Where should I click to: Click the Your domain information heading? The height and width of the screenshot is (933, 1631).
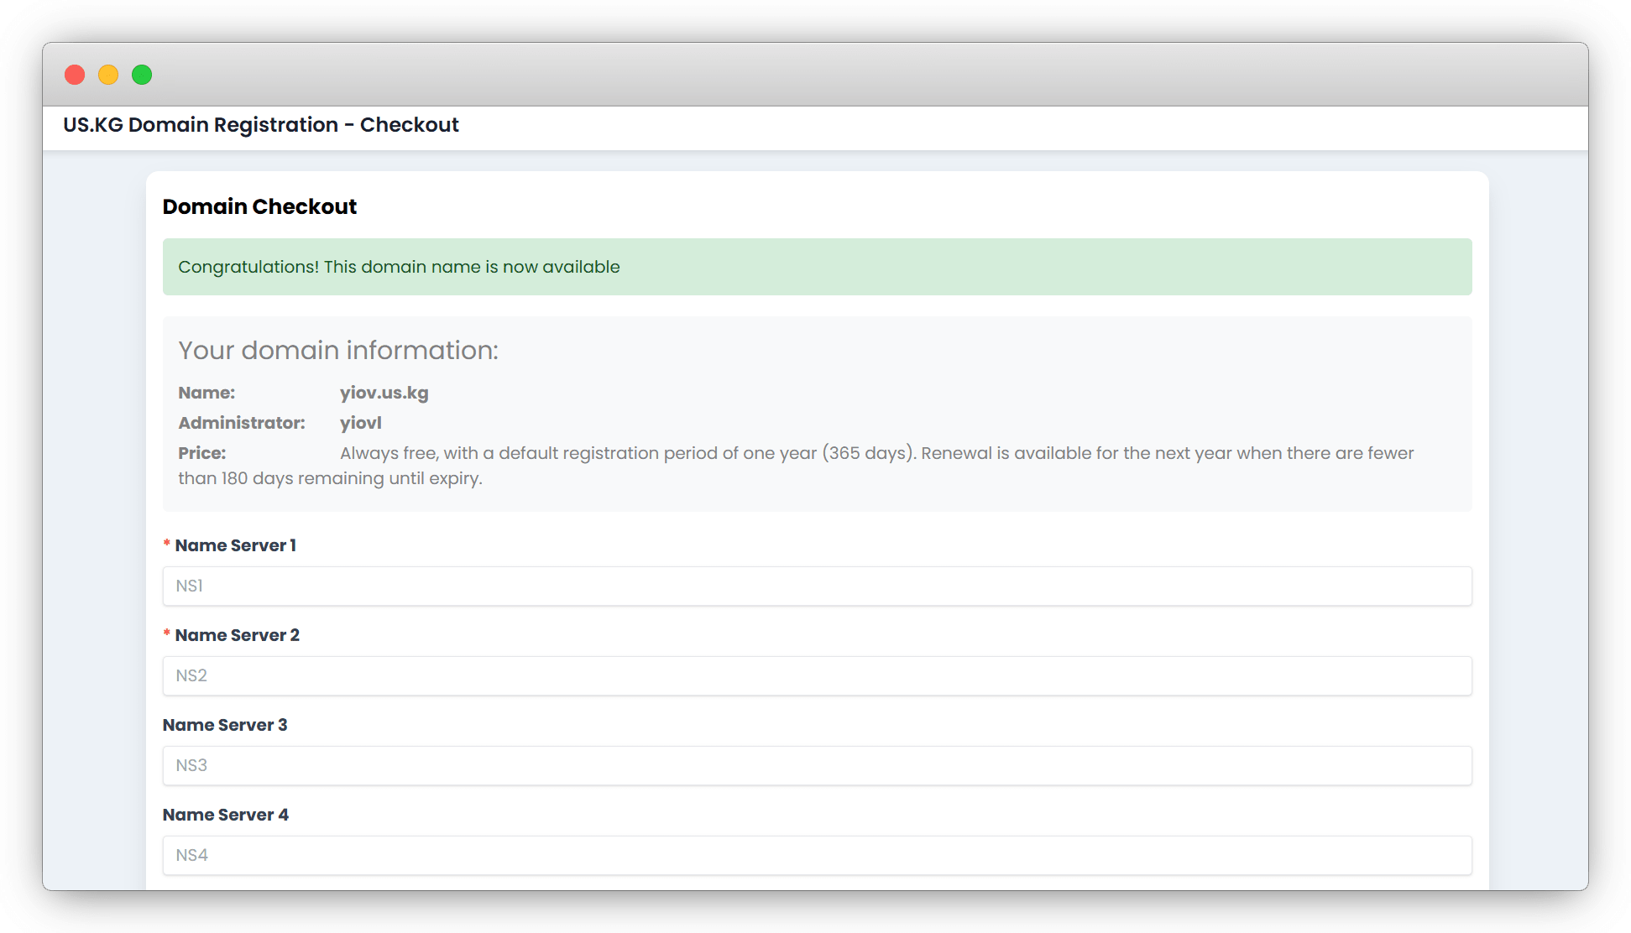coord(337,350)
